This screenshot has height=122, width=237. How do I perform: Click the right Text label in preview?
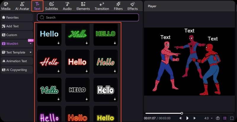coord(213,39)
